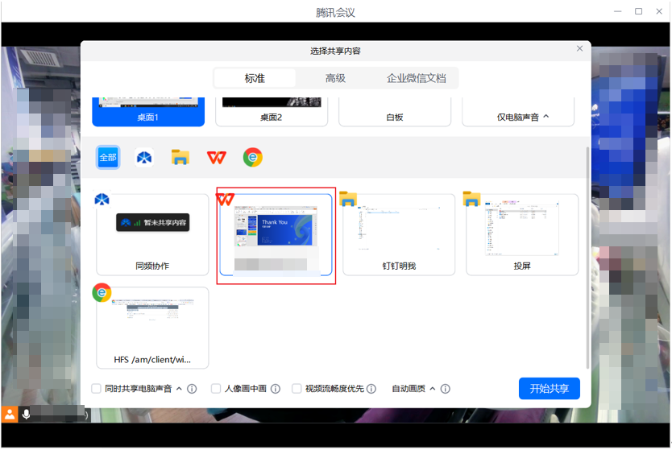
Task: Enable 同时共享电脑声音 checkbox
Action: [97, 389]
